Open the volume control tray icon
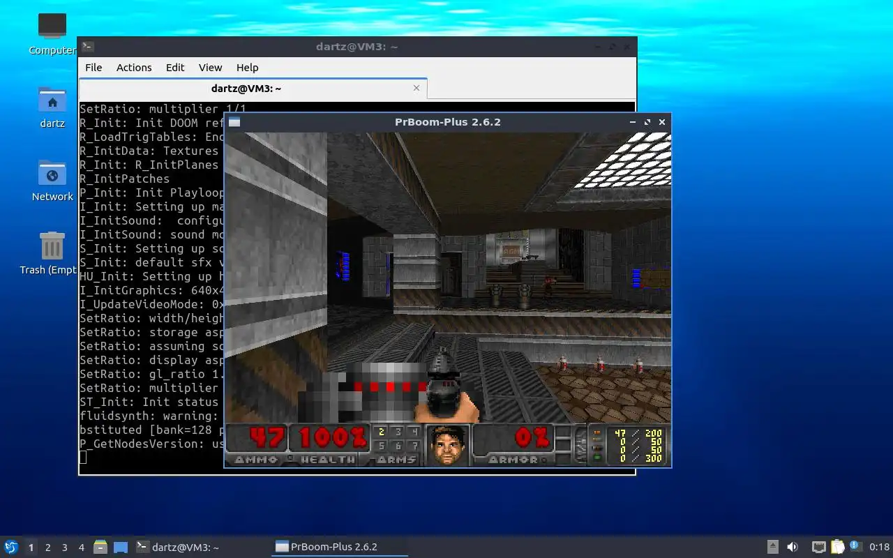The width and height of the screenshot is (893, 558). click(793, 547)
